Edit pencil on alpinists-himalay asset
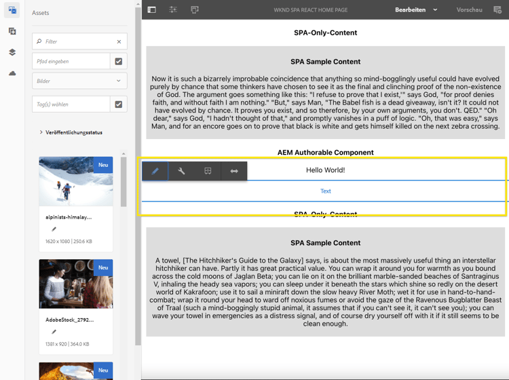509x380 pixels. point(54,229)
